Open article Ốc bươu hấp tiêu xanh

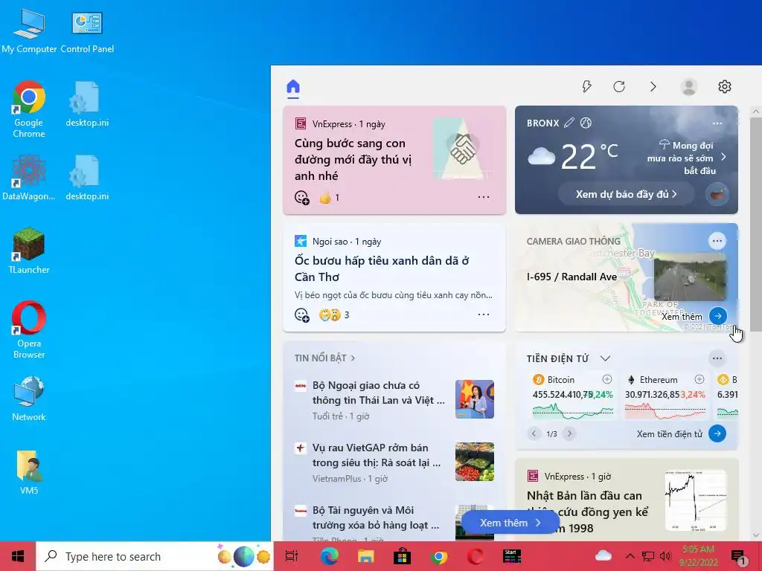382,268
